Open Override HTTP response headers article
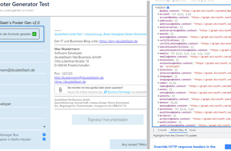 click(x=184, y=147)
